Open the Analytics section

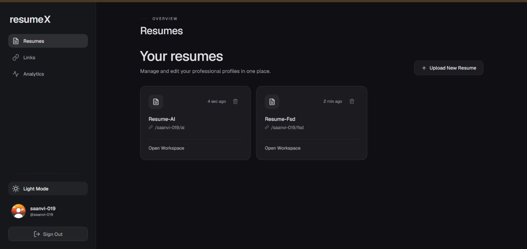click(x=48, y=74)
